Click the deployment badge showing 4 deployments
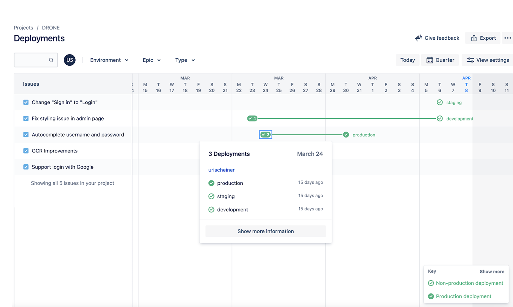Viewport: 513px width, 307px height. 253,118
